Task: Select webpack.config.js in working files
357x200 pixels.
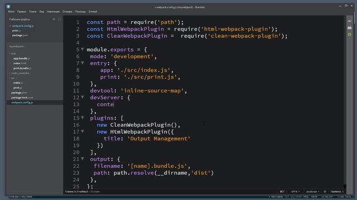Action: (x=23, y=26)
